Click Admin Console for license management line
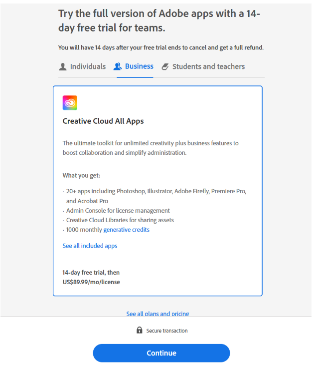Viewport: 315px width, 366px height. coord(118,211)
